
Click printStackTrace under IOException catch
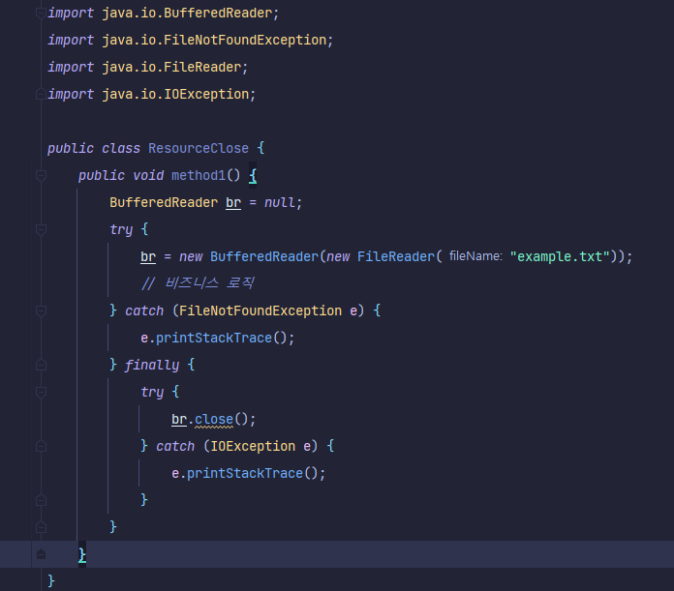[x=245, y=473]
